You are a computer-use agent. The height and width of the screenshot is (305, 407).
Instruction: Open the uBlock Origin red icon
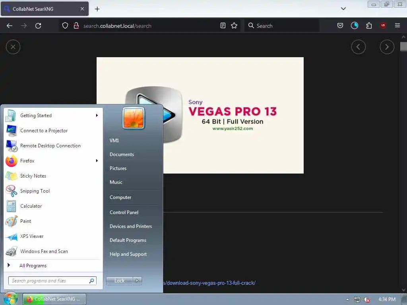coord(383,25)
